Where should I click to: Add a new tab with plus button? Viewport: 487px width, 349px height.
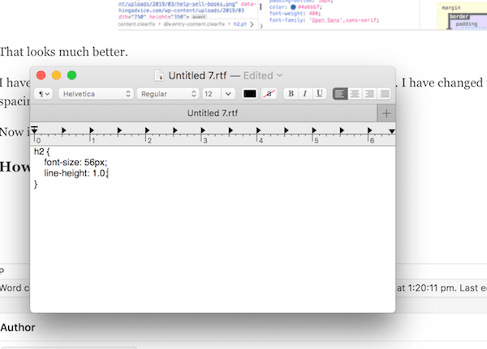386,113
